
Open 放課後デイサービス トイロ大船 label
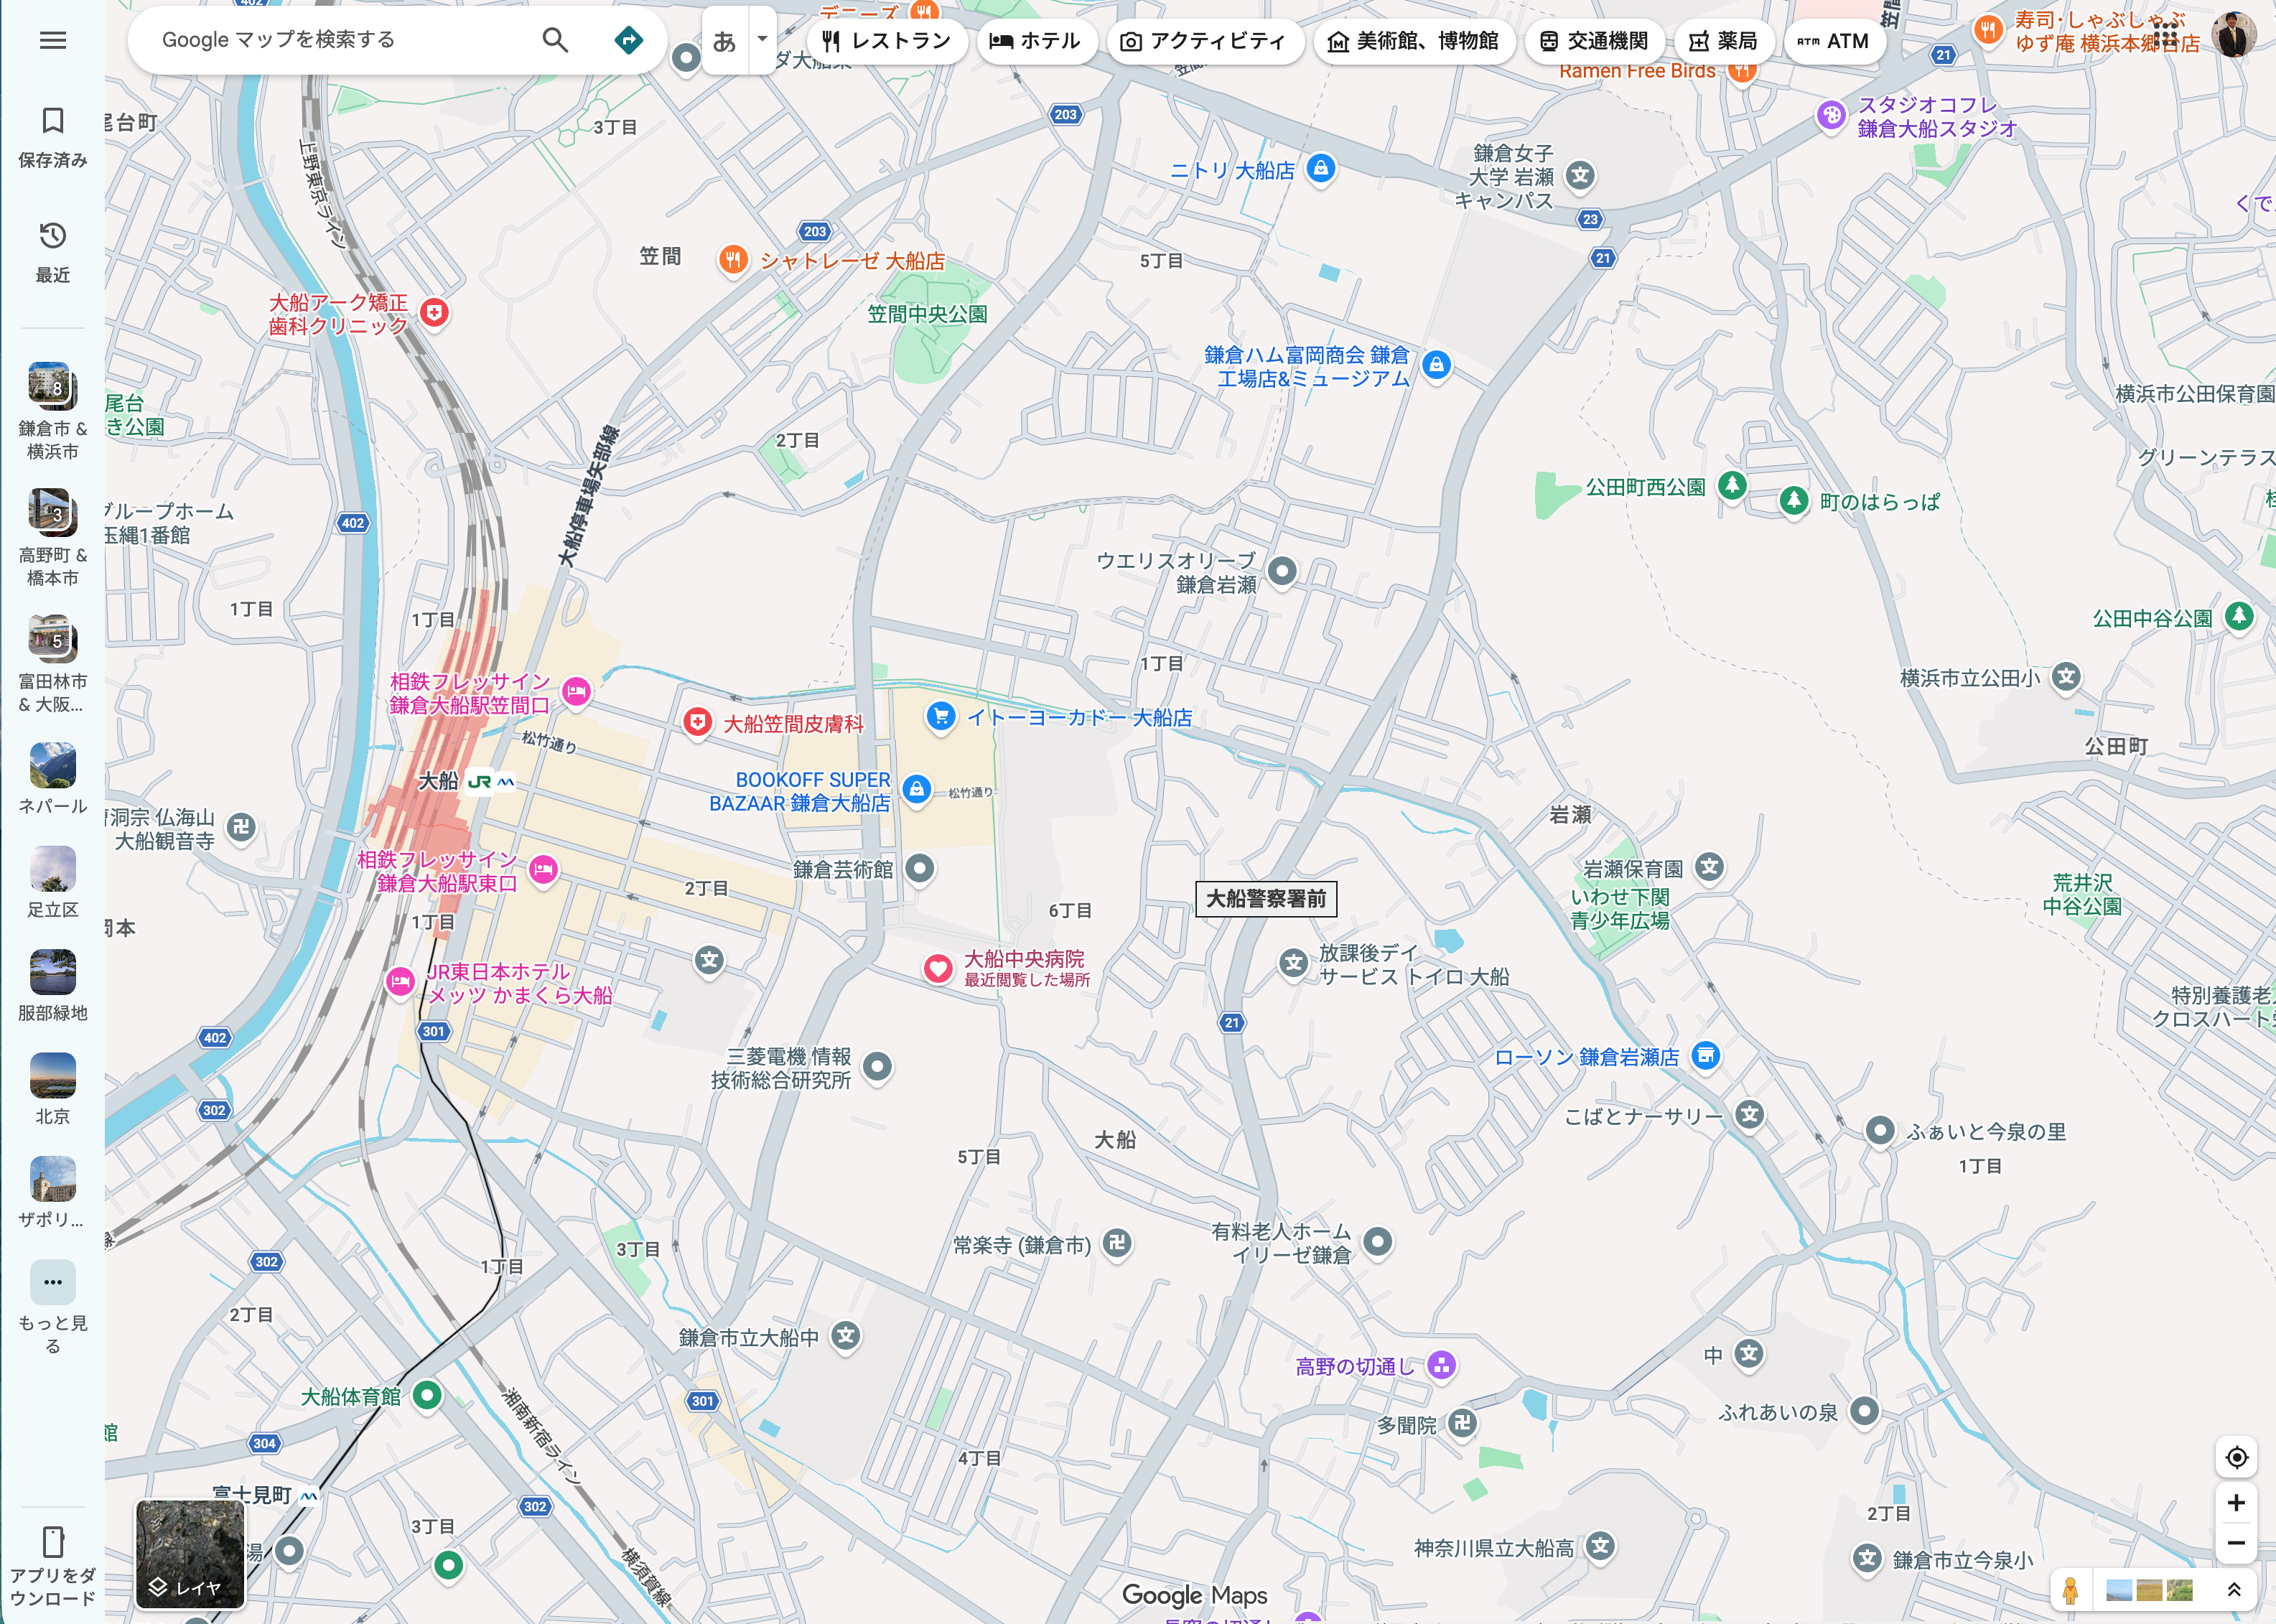1414,965
